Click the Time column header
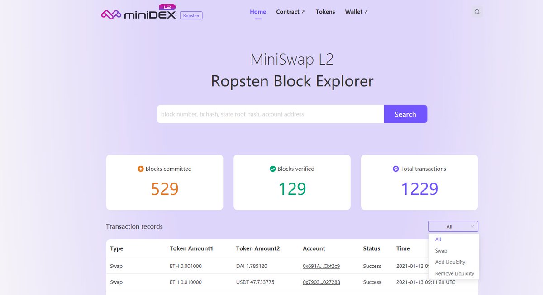The width and height of the screenshot is (543, 295). [x=403, y=248]
